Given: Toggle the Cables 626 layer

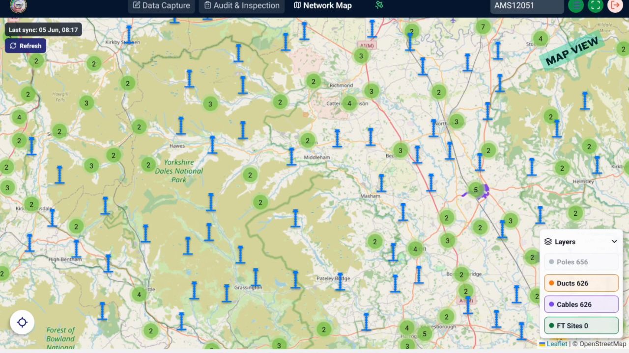Looking at the screenshot, I should (581, 304).
